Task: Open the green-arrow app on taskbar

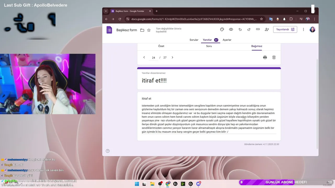Action: tap(183, 184)
